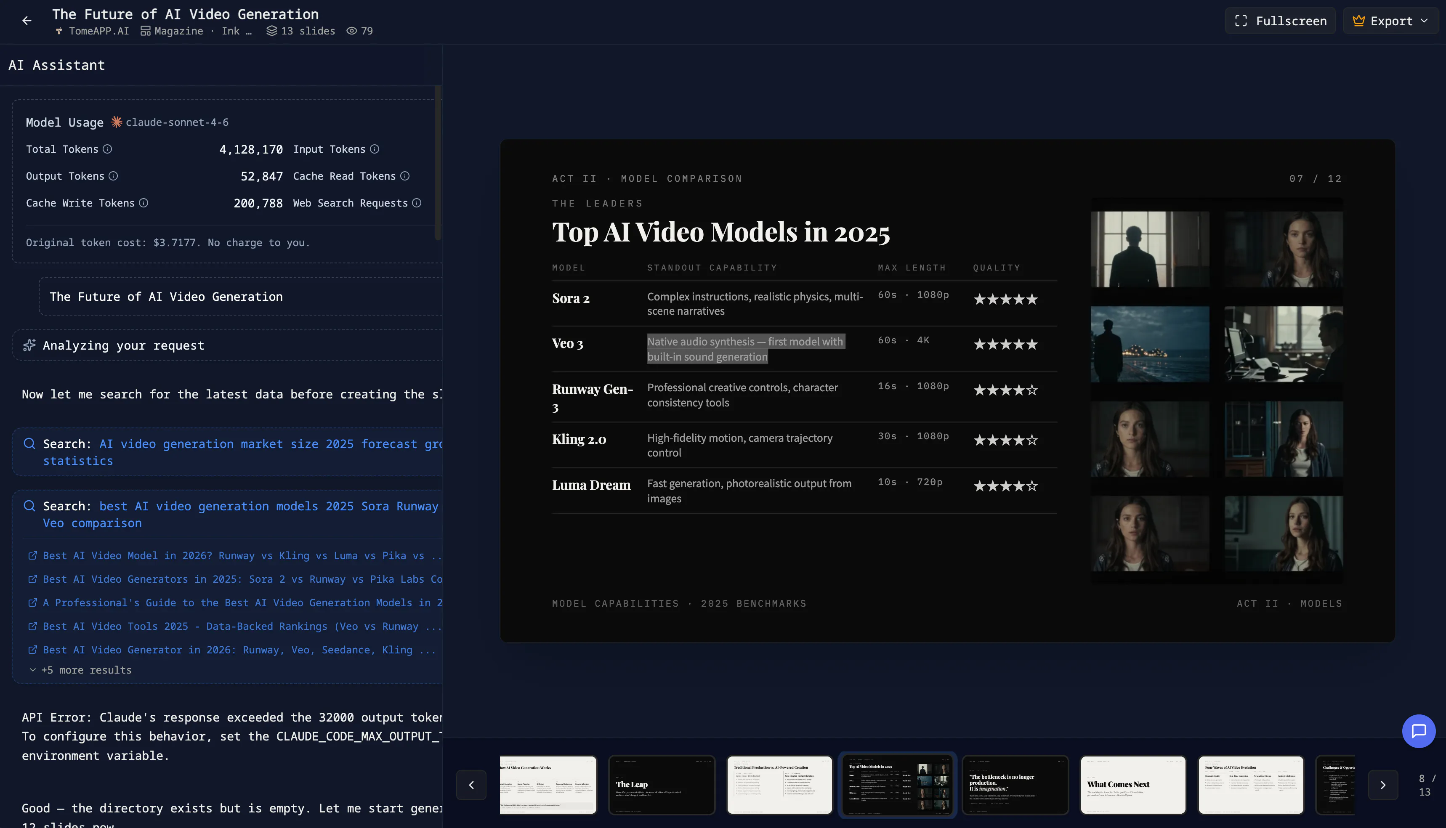Click the external link icon beside A Professional's Guide
This screenshot has width=1446, height=828.
tap(32, 603)
